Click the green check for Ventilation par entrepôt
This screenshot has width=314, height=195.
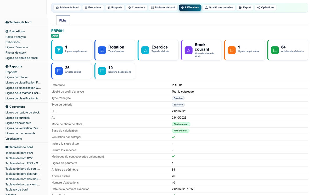pyautogui.click(x=173, y=137)
